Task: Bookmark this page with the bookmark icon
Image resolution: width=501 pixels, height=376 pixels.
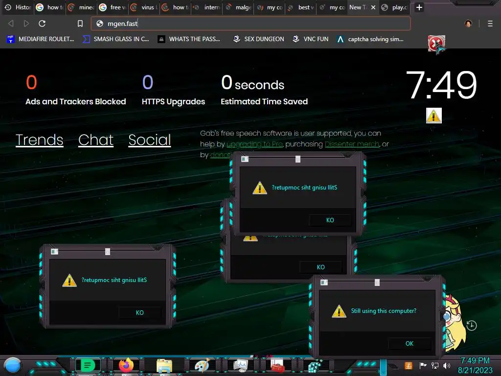Action: tap(80, 23)
